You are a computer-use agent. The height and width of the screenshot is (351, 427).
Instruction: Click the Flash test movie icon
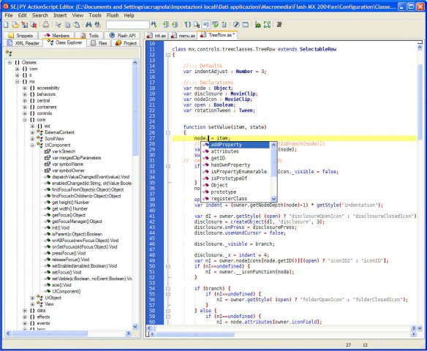236,25
